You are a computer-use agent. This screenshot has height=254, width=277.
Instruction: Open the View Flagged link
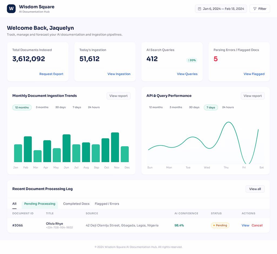pos(254,74)
